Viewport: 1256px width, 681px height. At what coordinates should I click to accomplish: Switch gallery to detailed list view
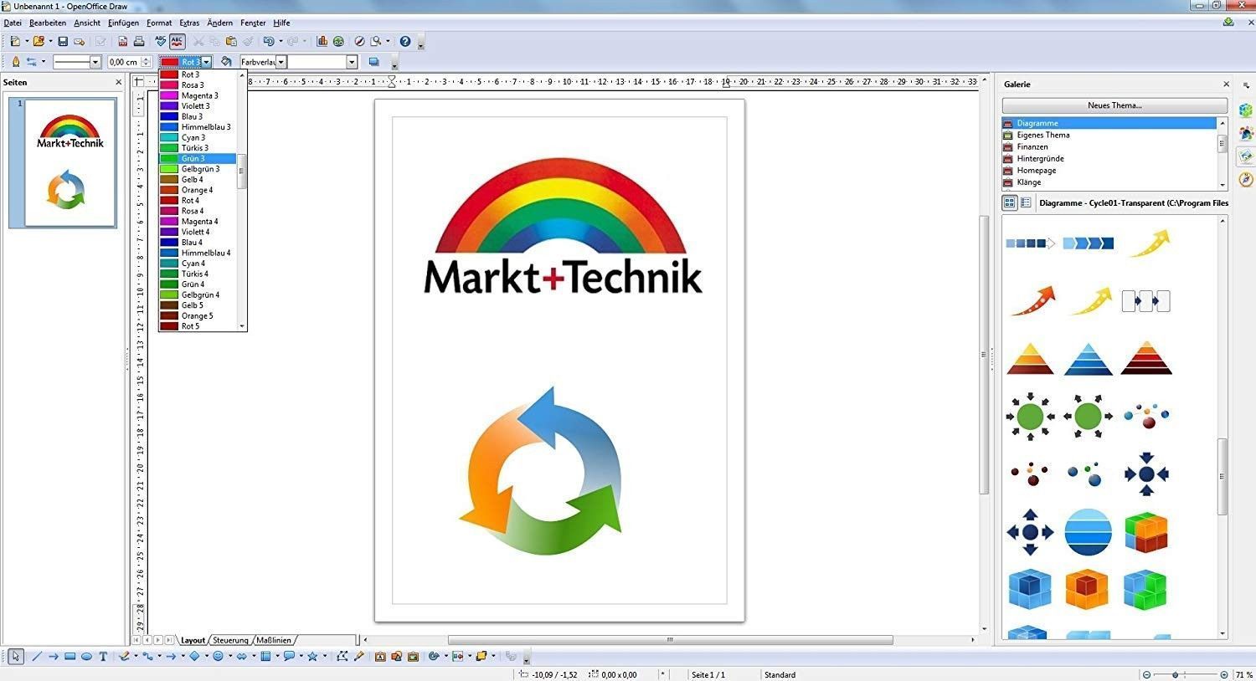[1026, 202]
